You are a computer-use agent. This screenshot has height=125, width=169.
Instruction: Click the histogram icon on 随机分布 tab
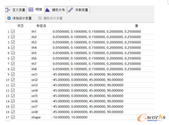tap(48, 10)
